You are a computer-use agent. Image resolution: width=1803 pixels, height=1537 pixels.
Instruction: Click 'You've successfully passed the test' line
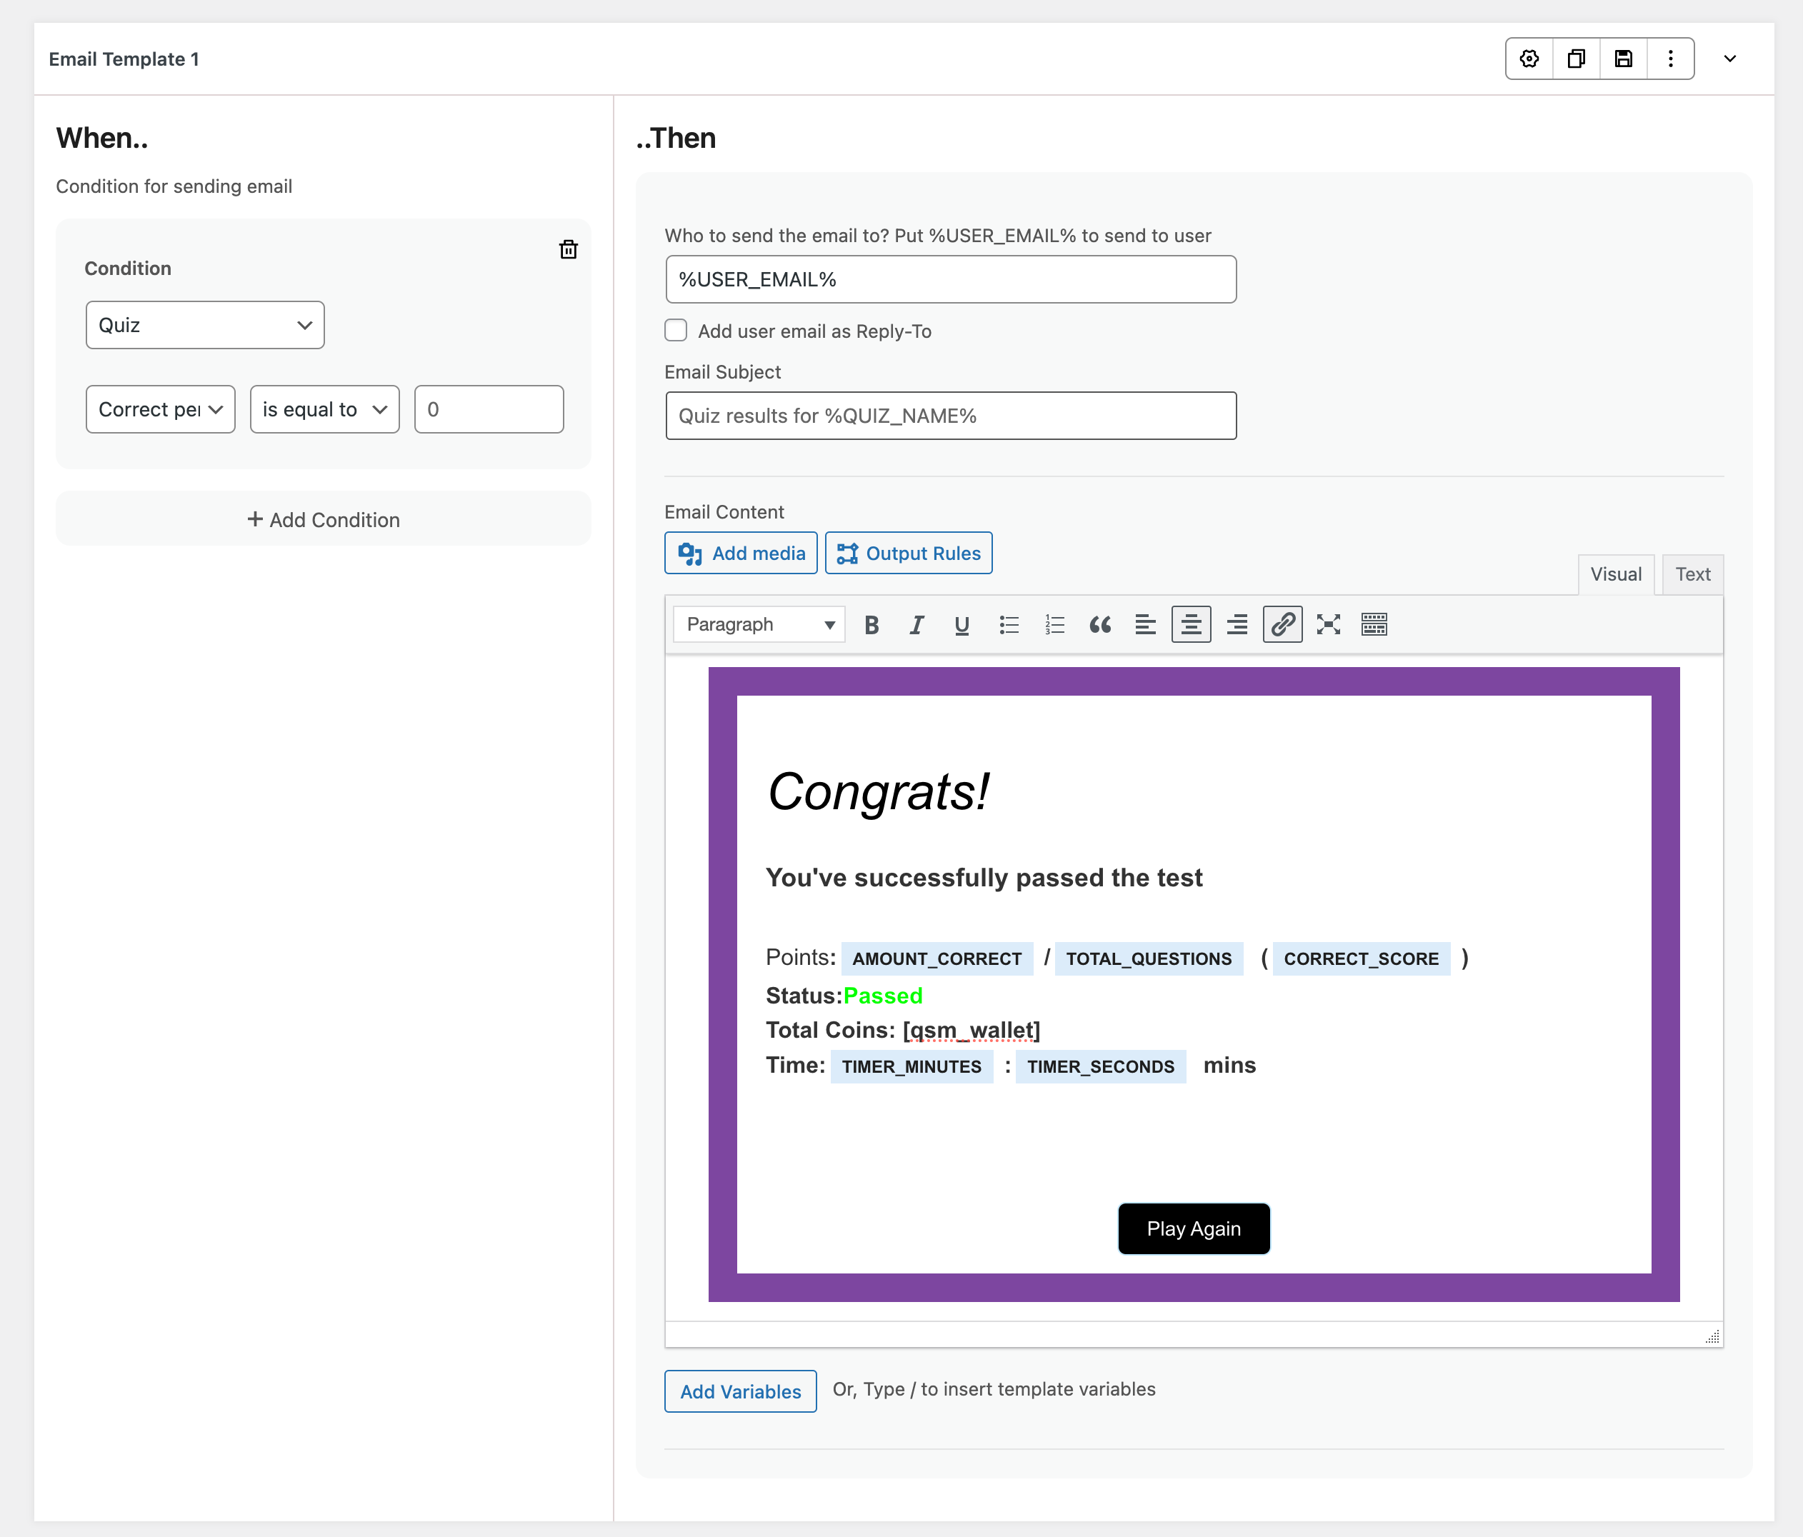(x=984, y=878)
